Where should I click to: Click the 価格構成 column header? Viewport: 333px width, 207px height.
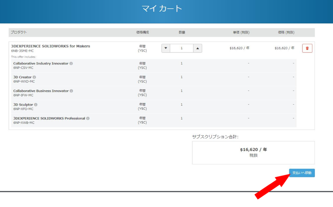143,32
